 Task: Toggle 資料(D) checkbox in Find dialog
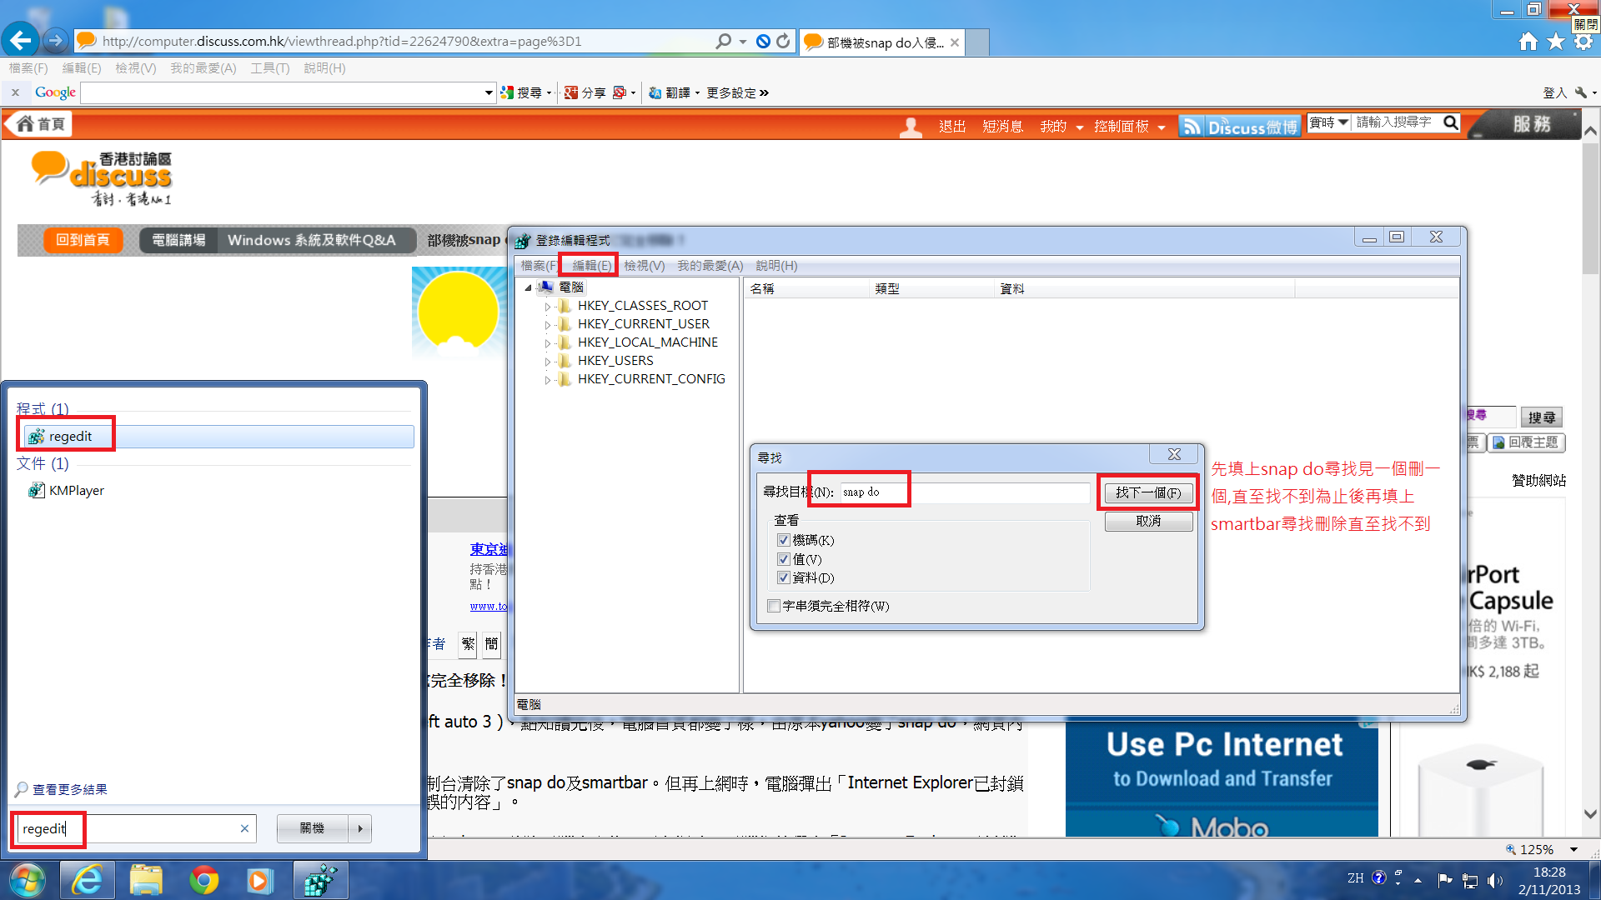(783, 577)
